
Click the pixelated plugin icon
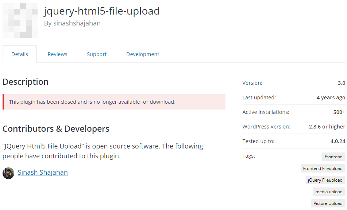20,20
